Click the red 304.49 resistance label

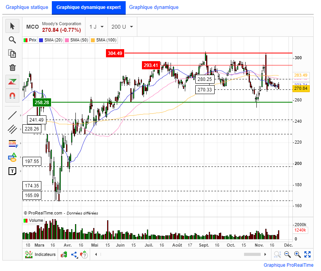click(x=115, y=53)
